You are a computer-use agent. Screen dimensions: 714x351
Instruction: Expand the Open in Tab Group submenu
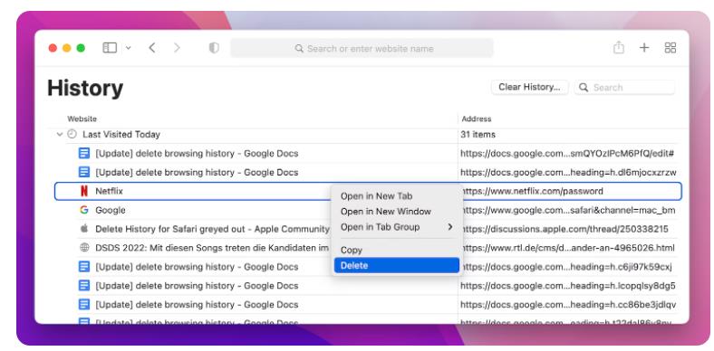pos(397,227)
